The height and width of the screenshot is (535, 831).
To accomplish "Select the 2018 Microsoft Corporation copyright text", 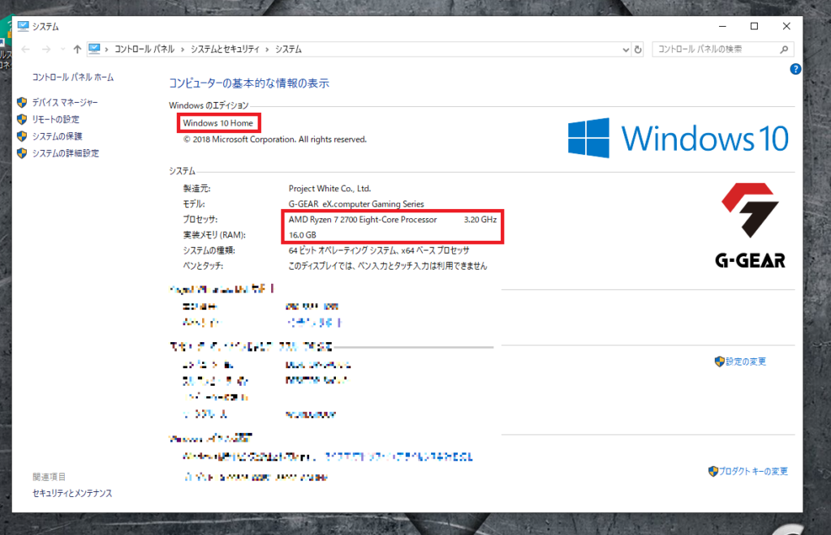I will (x=275, y=139).
